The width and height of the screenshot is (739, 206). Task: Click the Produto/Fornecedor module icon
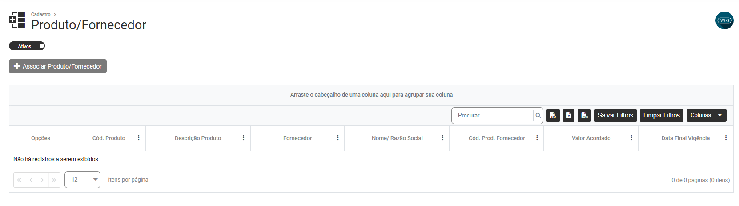point(17,20)
